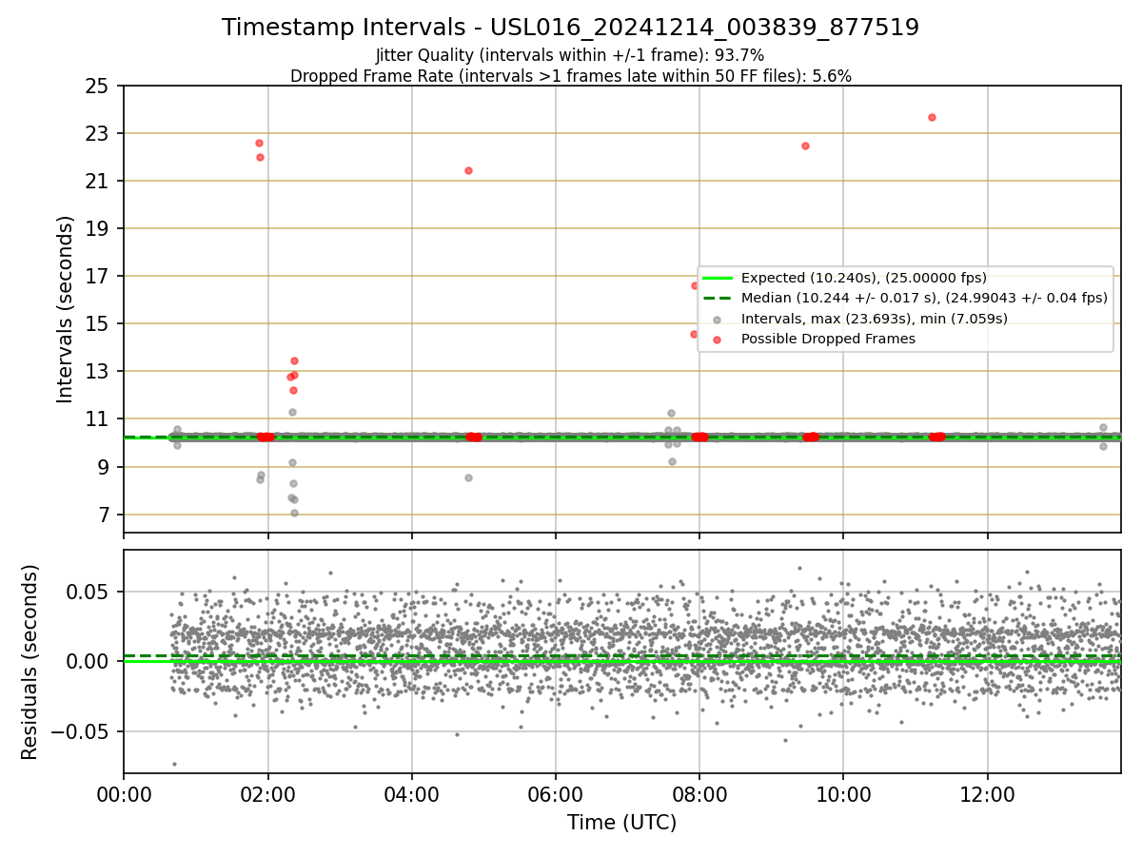Viewport: 1142px width, 856px height.
Task: Click the outlier residual point near −0.07
Action: coord(174,764)
